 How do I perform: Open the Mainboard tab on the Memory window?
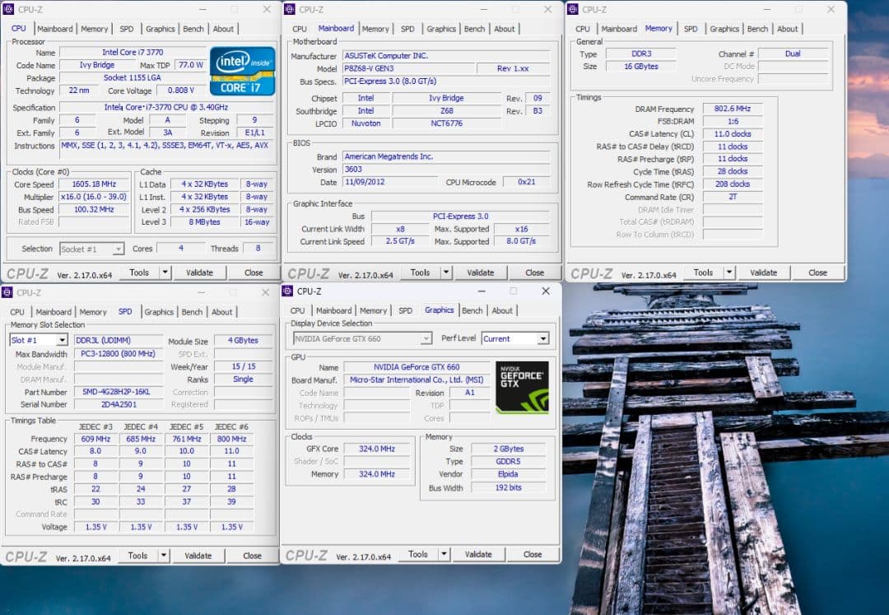click(x=619, y=28)
